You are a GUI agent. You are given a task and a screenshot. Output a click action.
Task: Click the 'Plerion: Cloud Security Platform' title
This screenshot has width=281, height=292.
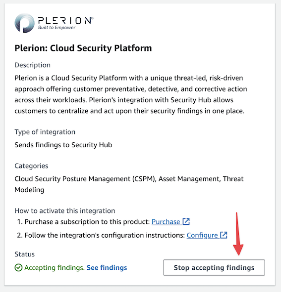(83, 48)
